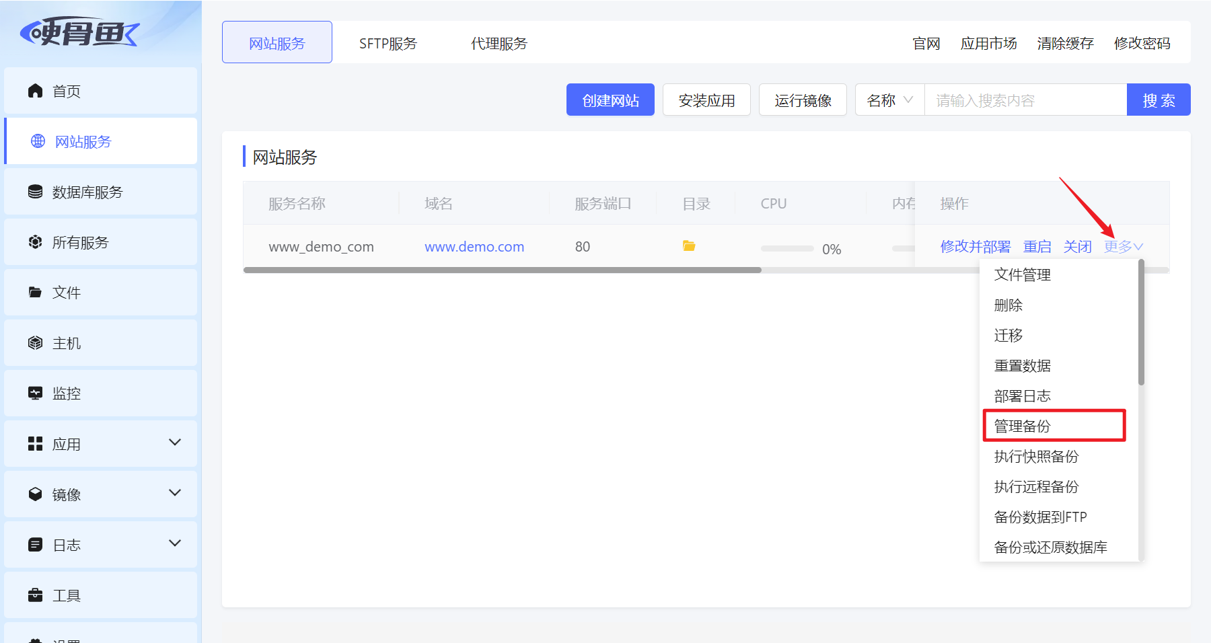Open 文件 in the sidebar

tap(101, 293)
